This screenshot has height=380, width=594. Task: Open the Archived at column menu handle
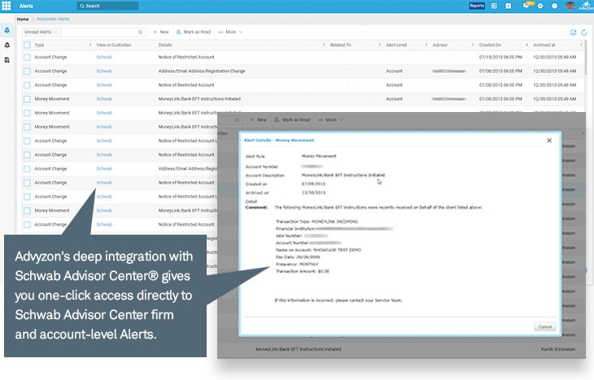pyautogui.click(x=582, y=45)
